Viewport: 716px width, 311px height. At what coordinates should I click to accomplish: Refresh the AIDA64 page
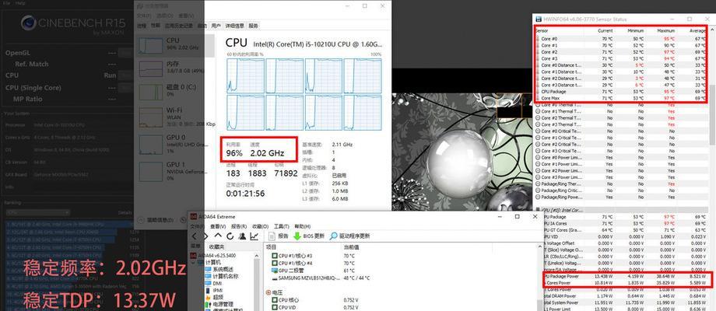(230, 236)
